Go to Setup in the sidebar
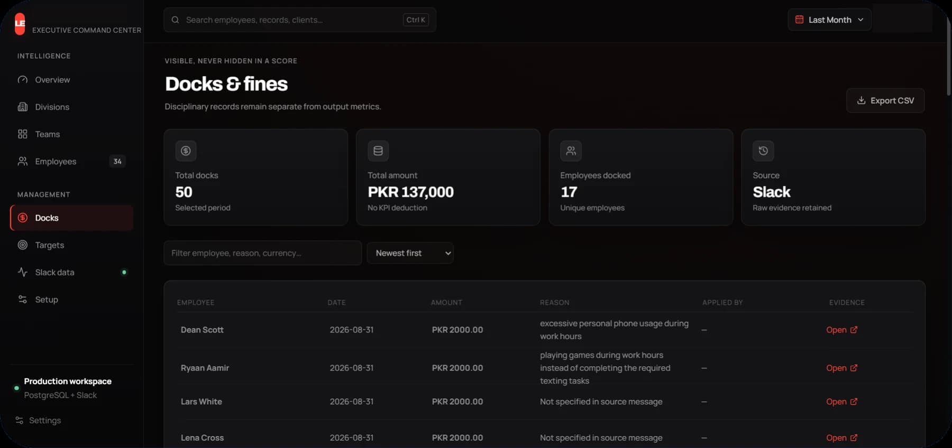952x448 pixels. click(x=71, y=300)
